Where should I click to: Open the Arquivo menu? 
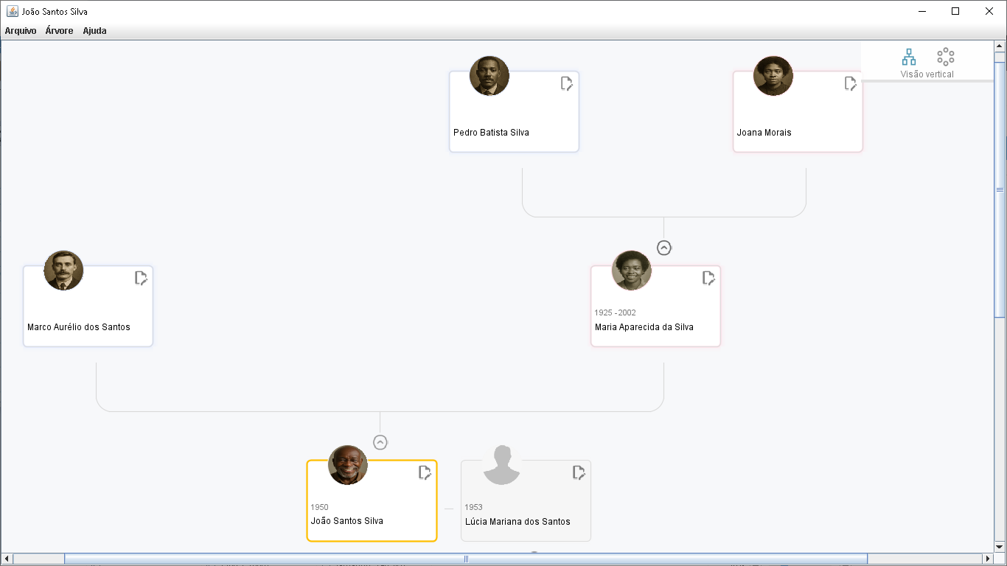click(20, 31)
